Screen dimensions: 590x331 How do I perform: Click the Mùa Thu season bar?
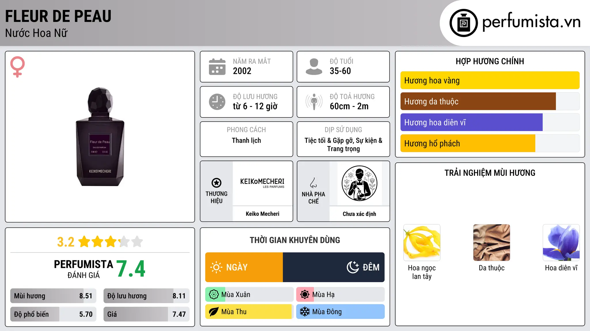(249, 312)
